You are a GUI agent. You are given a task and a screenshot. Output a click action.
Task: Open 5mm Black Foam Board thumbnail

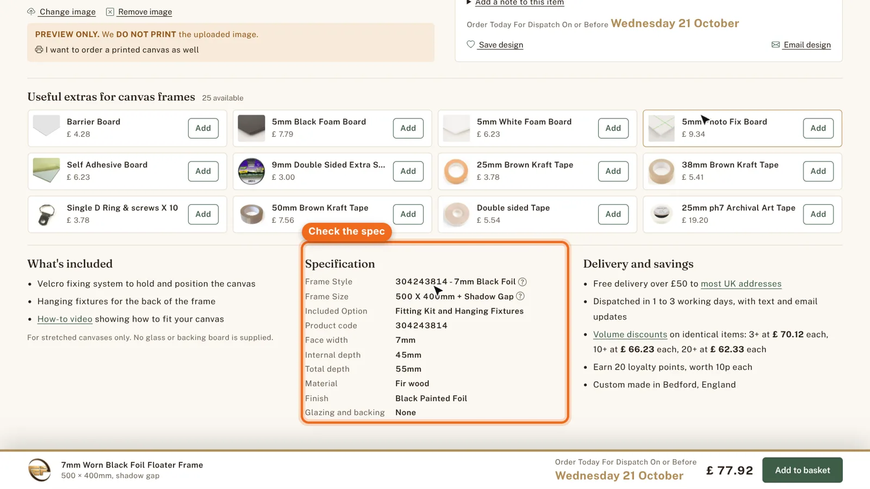(x=251, y=128)
